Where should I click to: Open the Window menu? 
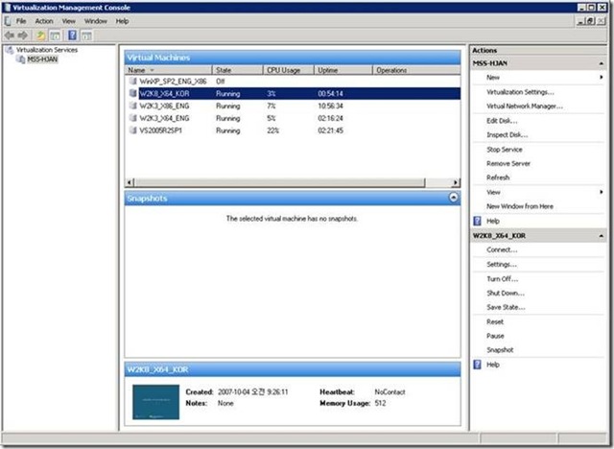tap(96, 21)
